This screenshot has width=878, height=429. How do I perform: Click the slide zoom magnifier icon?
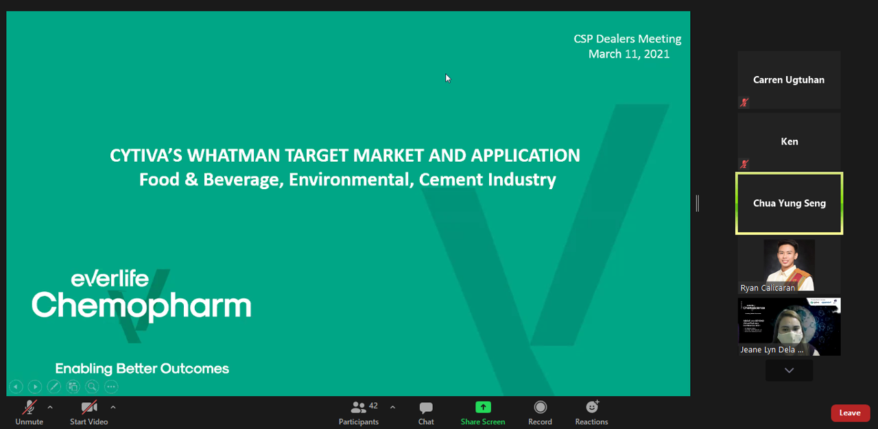pos(92,387)
